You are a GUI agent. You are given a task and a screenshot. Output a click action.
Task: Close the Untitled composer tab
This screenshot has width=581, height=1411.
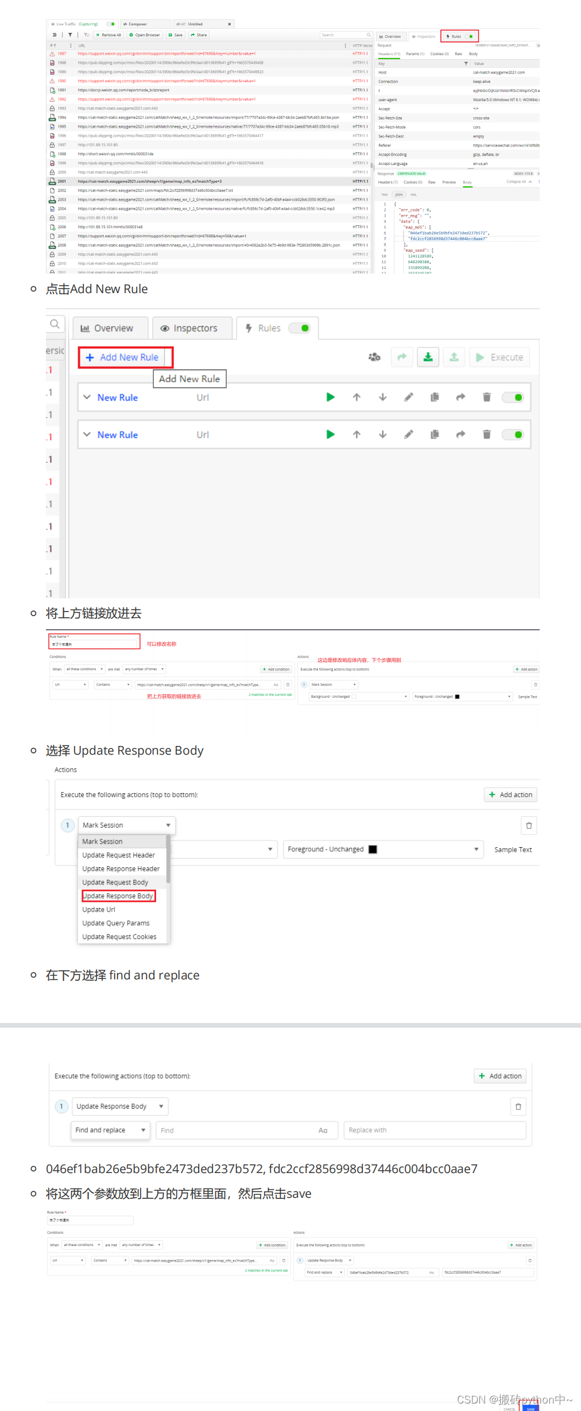click(230, 24)
